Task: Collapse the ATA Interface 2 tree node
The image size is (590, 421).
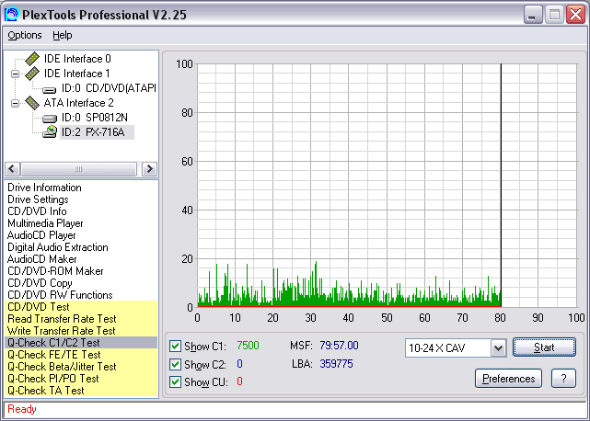Action: click(x=15, y=103)
